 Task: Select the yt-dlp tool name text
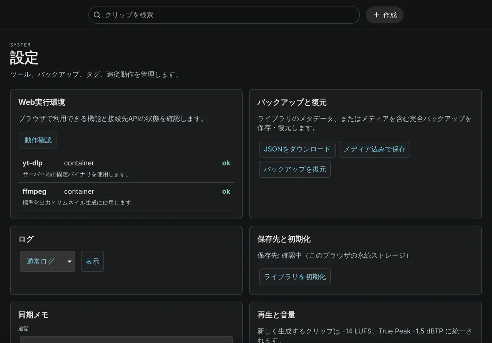coord(32,163)
